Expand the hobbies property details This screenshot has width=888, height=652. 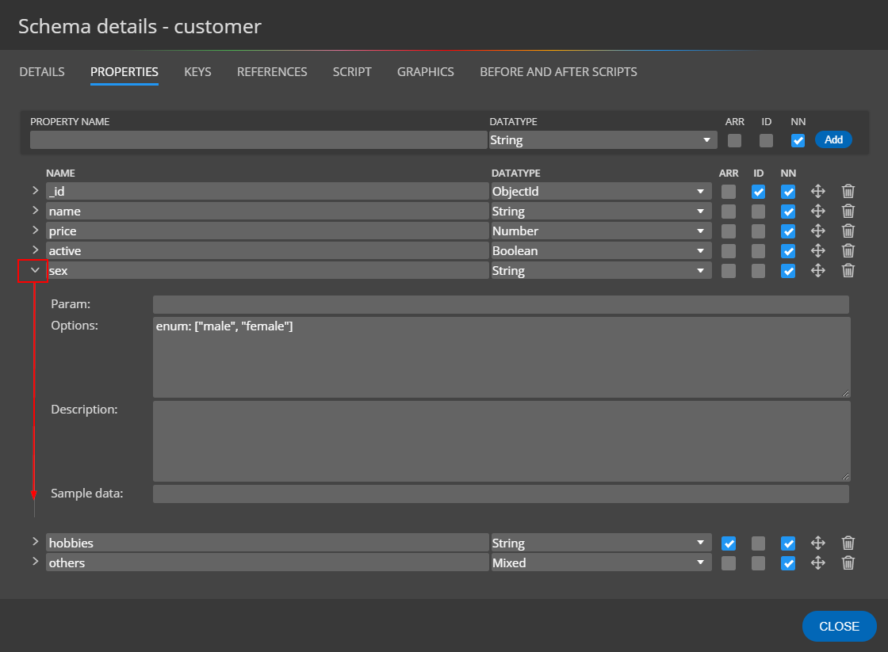tap(35, 542)
